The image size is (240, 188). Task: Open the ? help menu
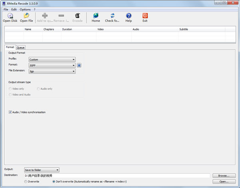coord(34,10)
